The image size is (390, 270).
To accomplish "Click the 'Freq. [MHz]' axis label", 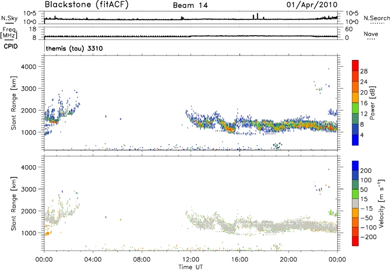I will (x=9, y=33).
